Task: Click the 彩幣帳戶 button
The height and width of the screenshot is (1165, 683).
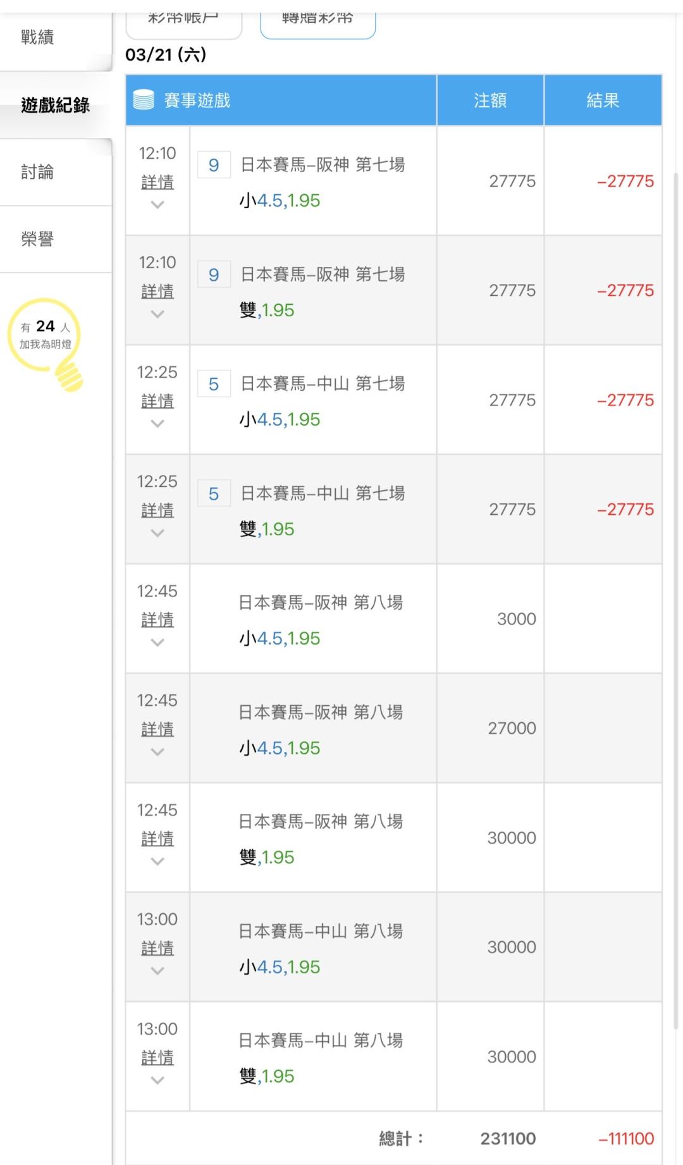Action: [x=183, y=20]
